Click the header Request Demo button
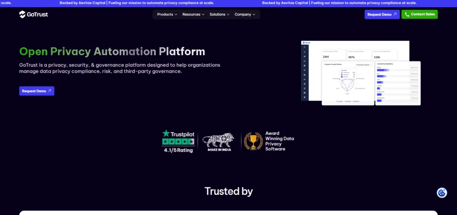This screenshot has width=457, height=215. click(x=382, y=14)
